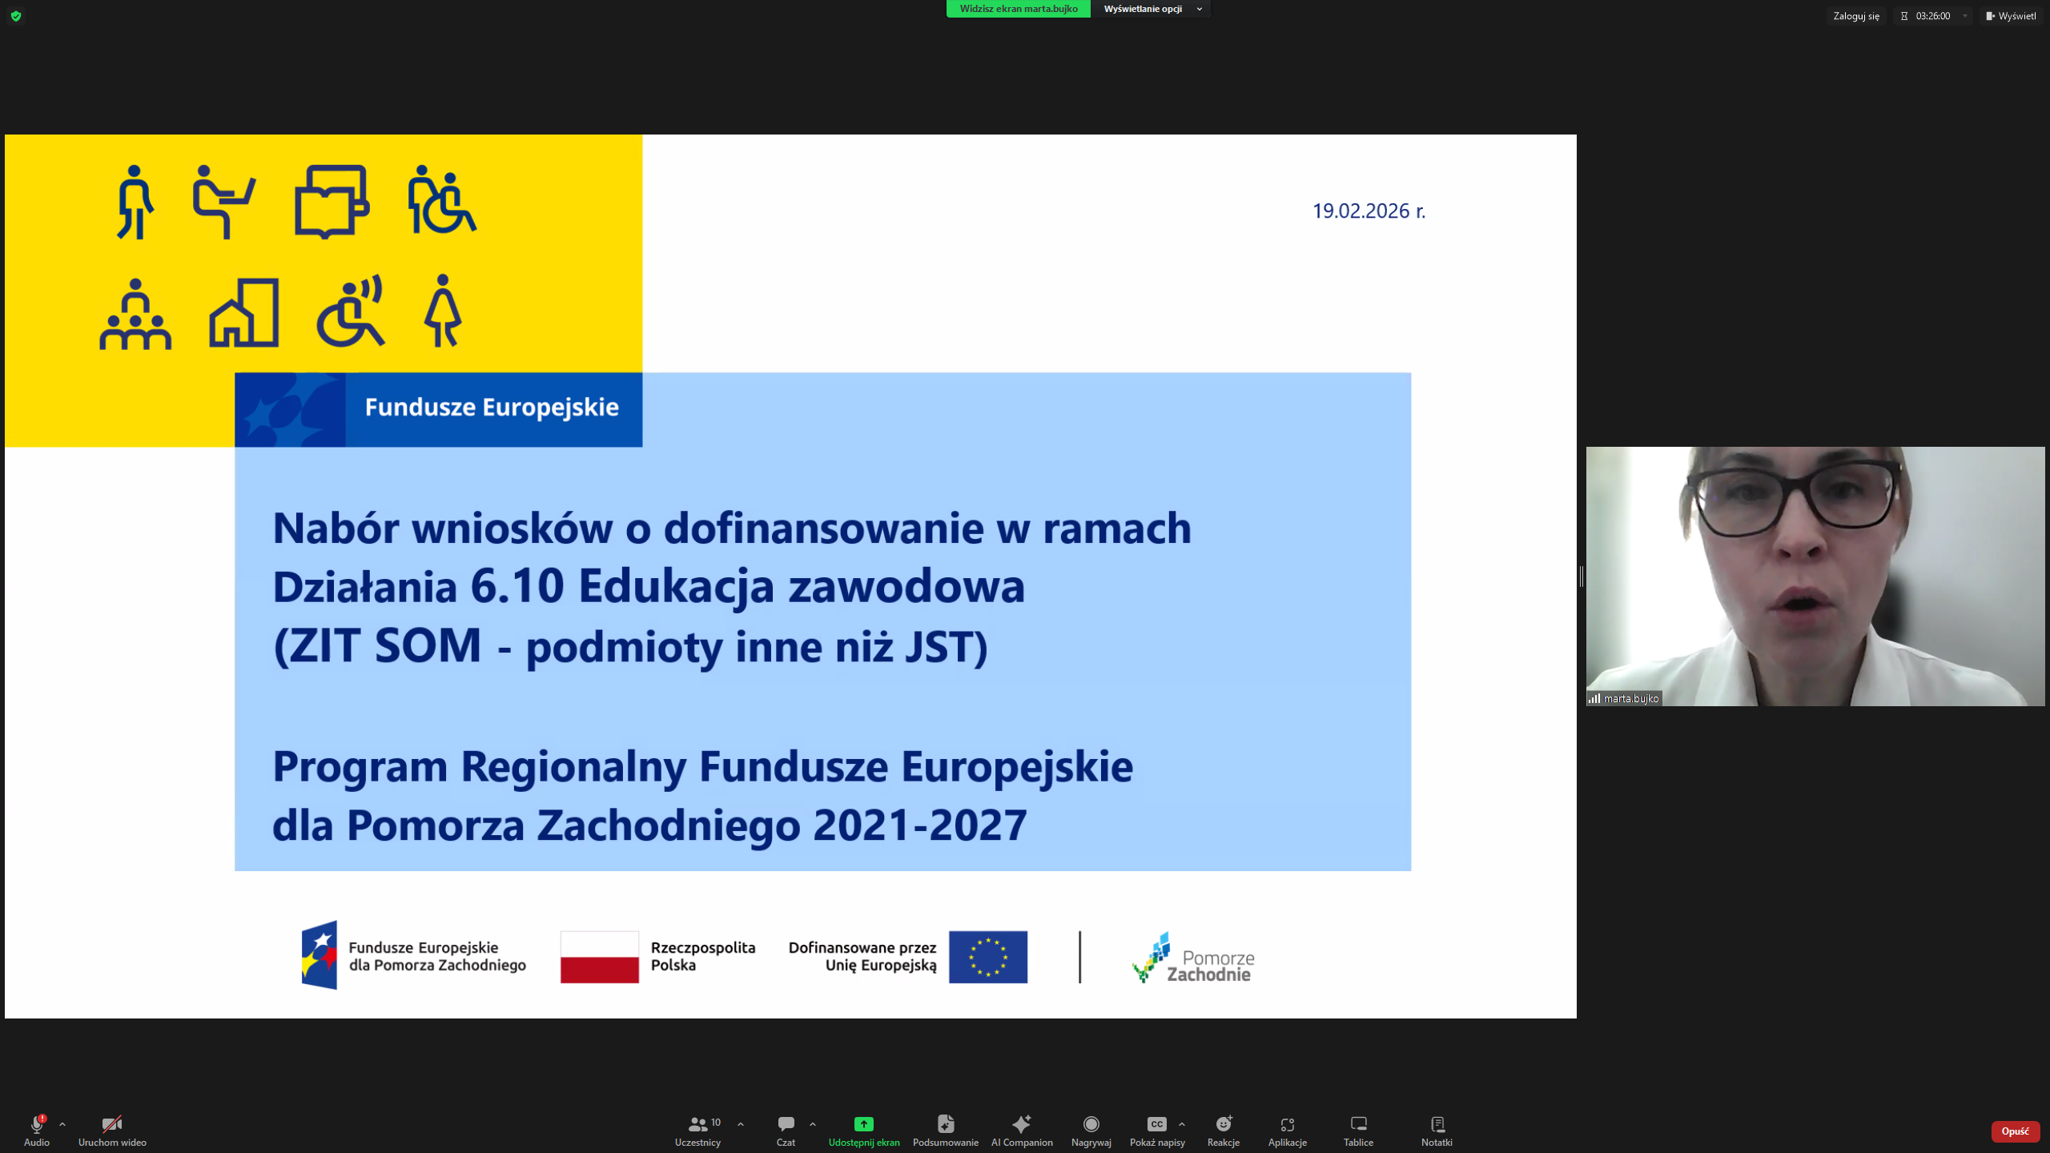The width and height of the screenshot is (2050, 1153).
Task: Open Tablice whiteboards
Action: [1358, 1130]
